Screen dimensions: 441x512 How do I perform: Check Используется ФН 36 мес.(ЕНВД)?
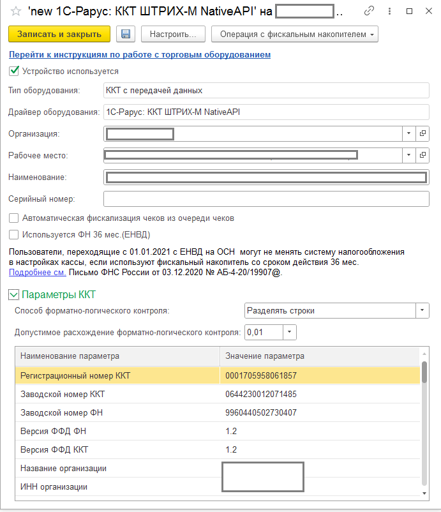pyautogui.click(x=13, y=234)
